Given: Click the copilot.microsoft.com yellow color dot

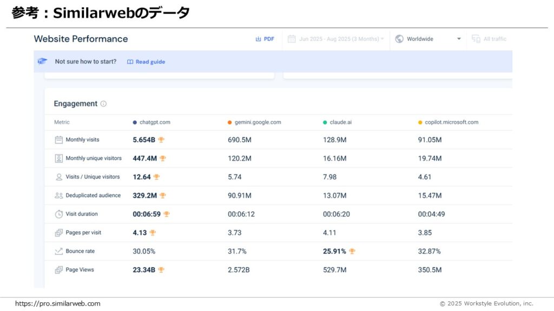Looking at the screenshot, I should coord(420,123).
